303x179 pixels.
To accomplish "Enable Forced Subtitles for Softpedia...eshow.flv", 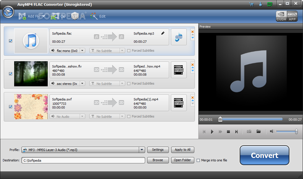I will tap(129, 83).
